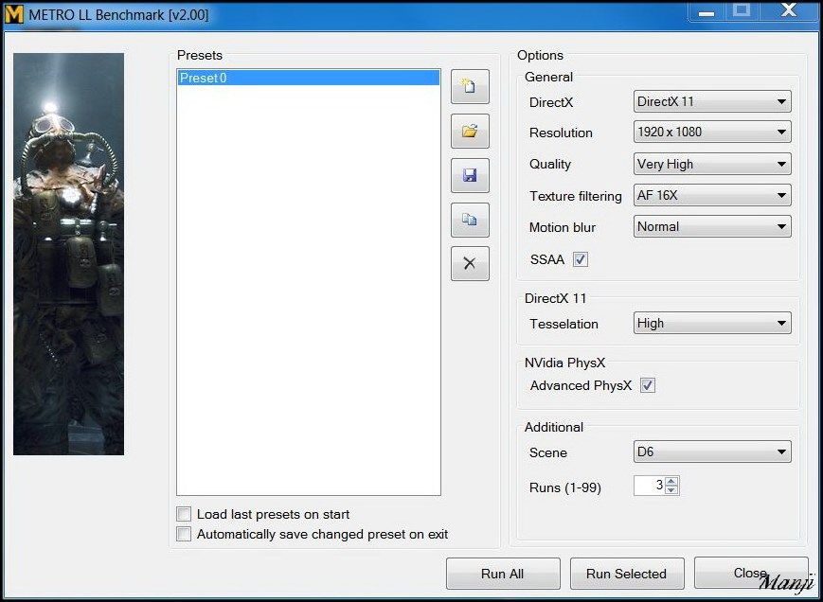
Task: Select Preset 0 in the presets list
Action: click(309, 78)
